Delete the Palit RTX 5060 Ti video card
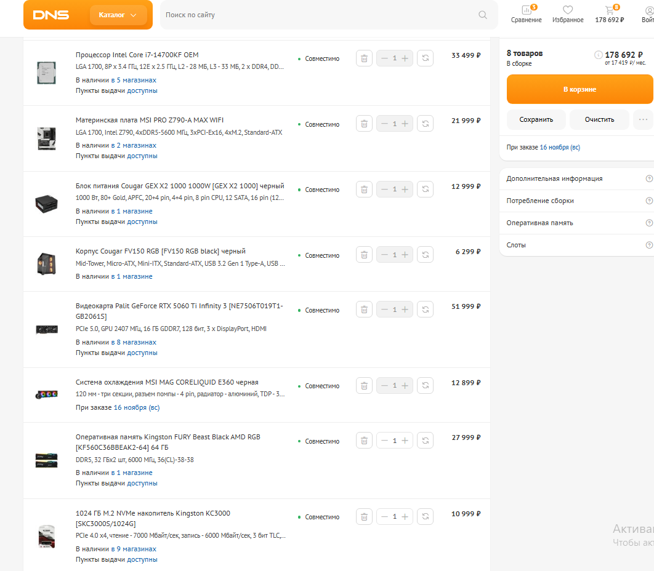Image resolution: width=654 pixels, height=571 pixels. (364, 309)
